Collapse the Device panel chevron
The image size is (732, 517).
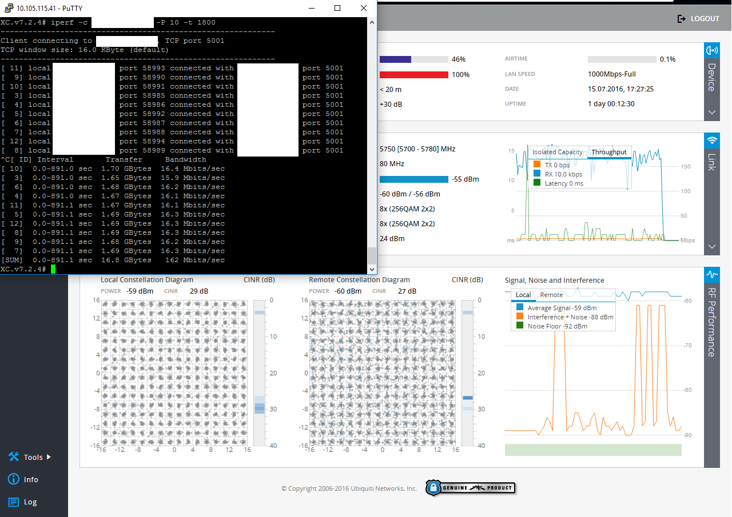pyautogui.click(x=711, y=113)
